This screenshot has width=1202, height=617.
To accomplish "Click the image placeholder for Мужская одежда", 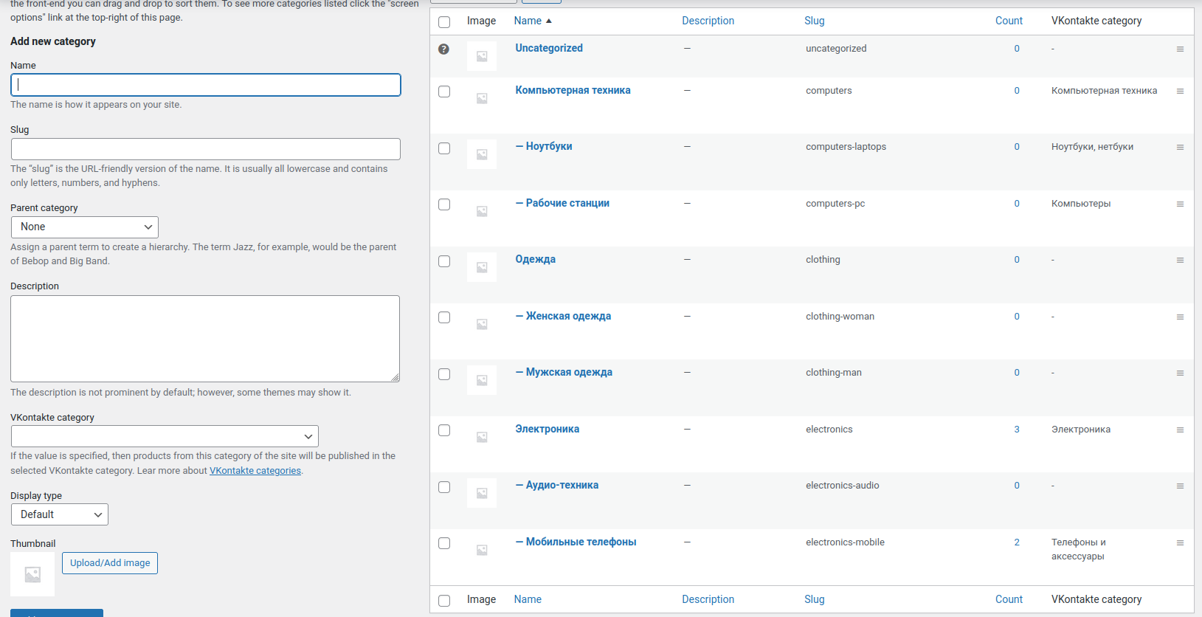I will (x=482, y=380).
